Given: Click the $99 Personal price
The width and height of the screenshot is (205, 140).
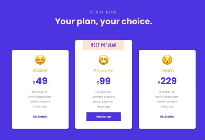Looking at the screenshot, I should tap(103, 81).
